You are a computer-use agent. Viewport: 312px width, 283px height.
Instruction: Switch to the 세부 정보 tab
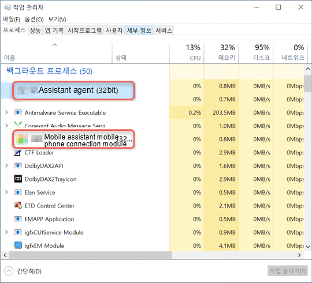point(139,31)
